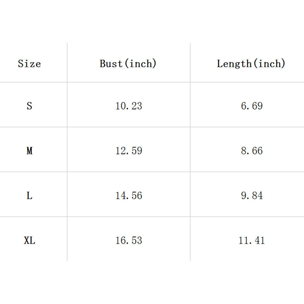This screenshot has width=304, height=304.
Task: Select the Bust(inch) column header
Action: (x=128, y=64)
